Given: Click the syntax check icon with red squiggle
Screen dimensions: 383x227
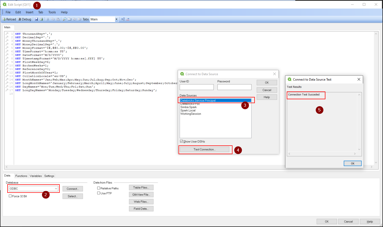Looking at the screenshot, I should [x=128, y=19].
